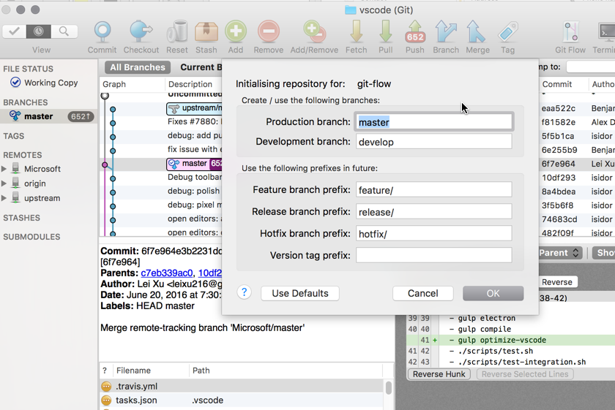Click the Reverse button in diff

point(556,282)
